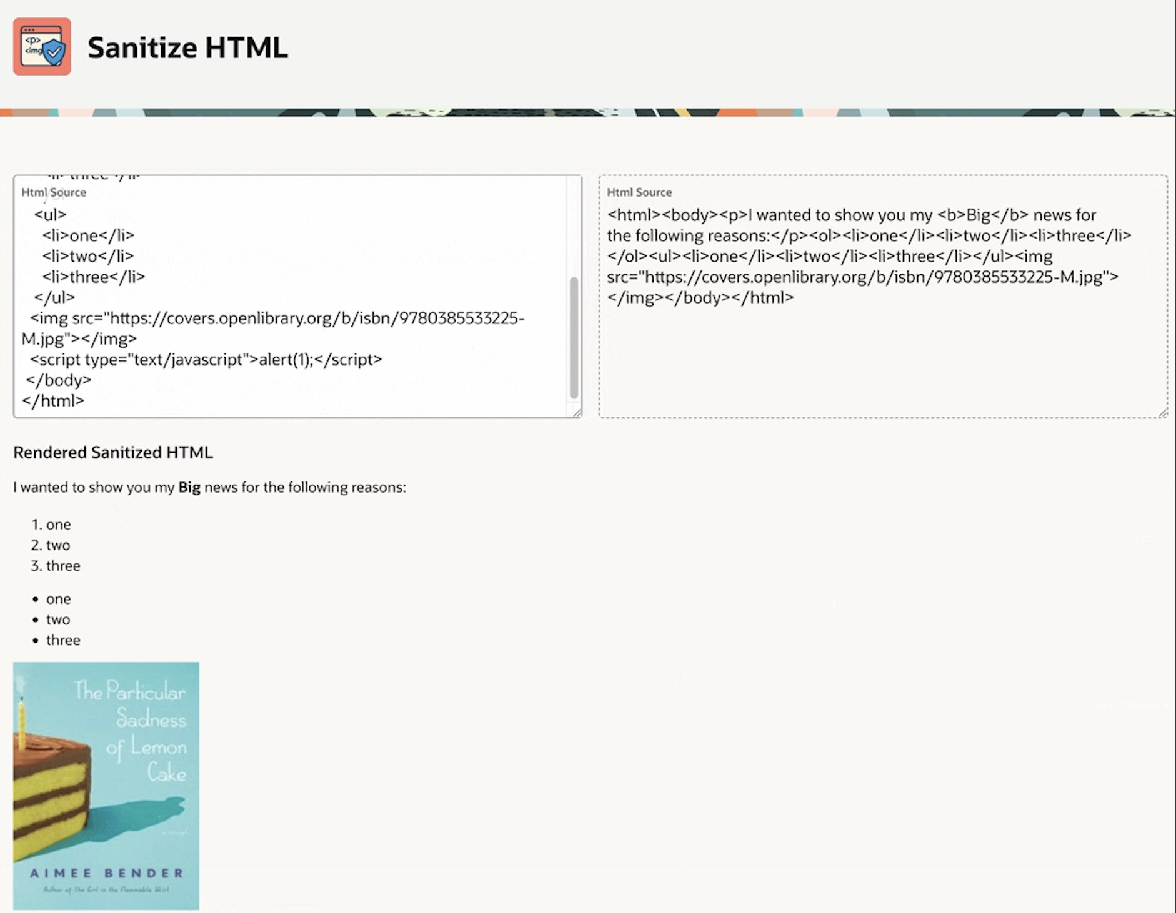Screen dimensions: 1176x913
Task: Click the '<ul>' line in left source
Action: coord(51,215)
